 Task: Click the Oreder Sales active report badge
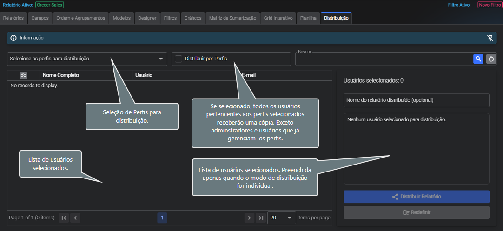click(49, 5)
